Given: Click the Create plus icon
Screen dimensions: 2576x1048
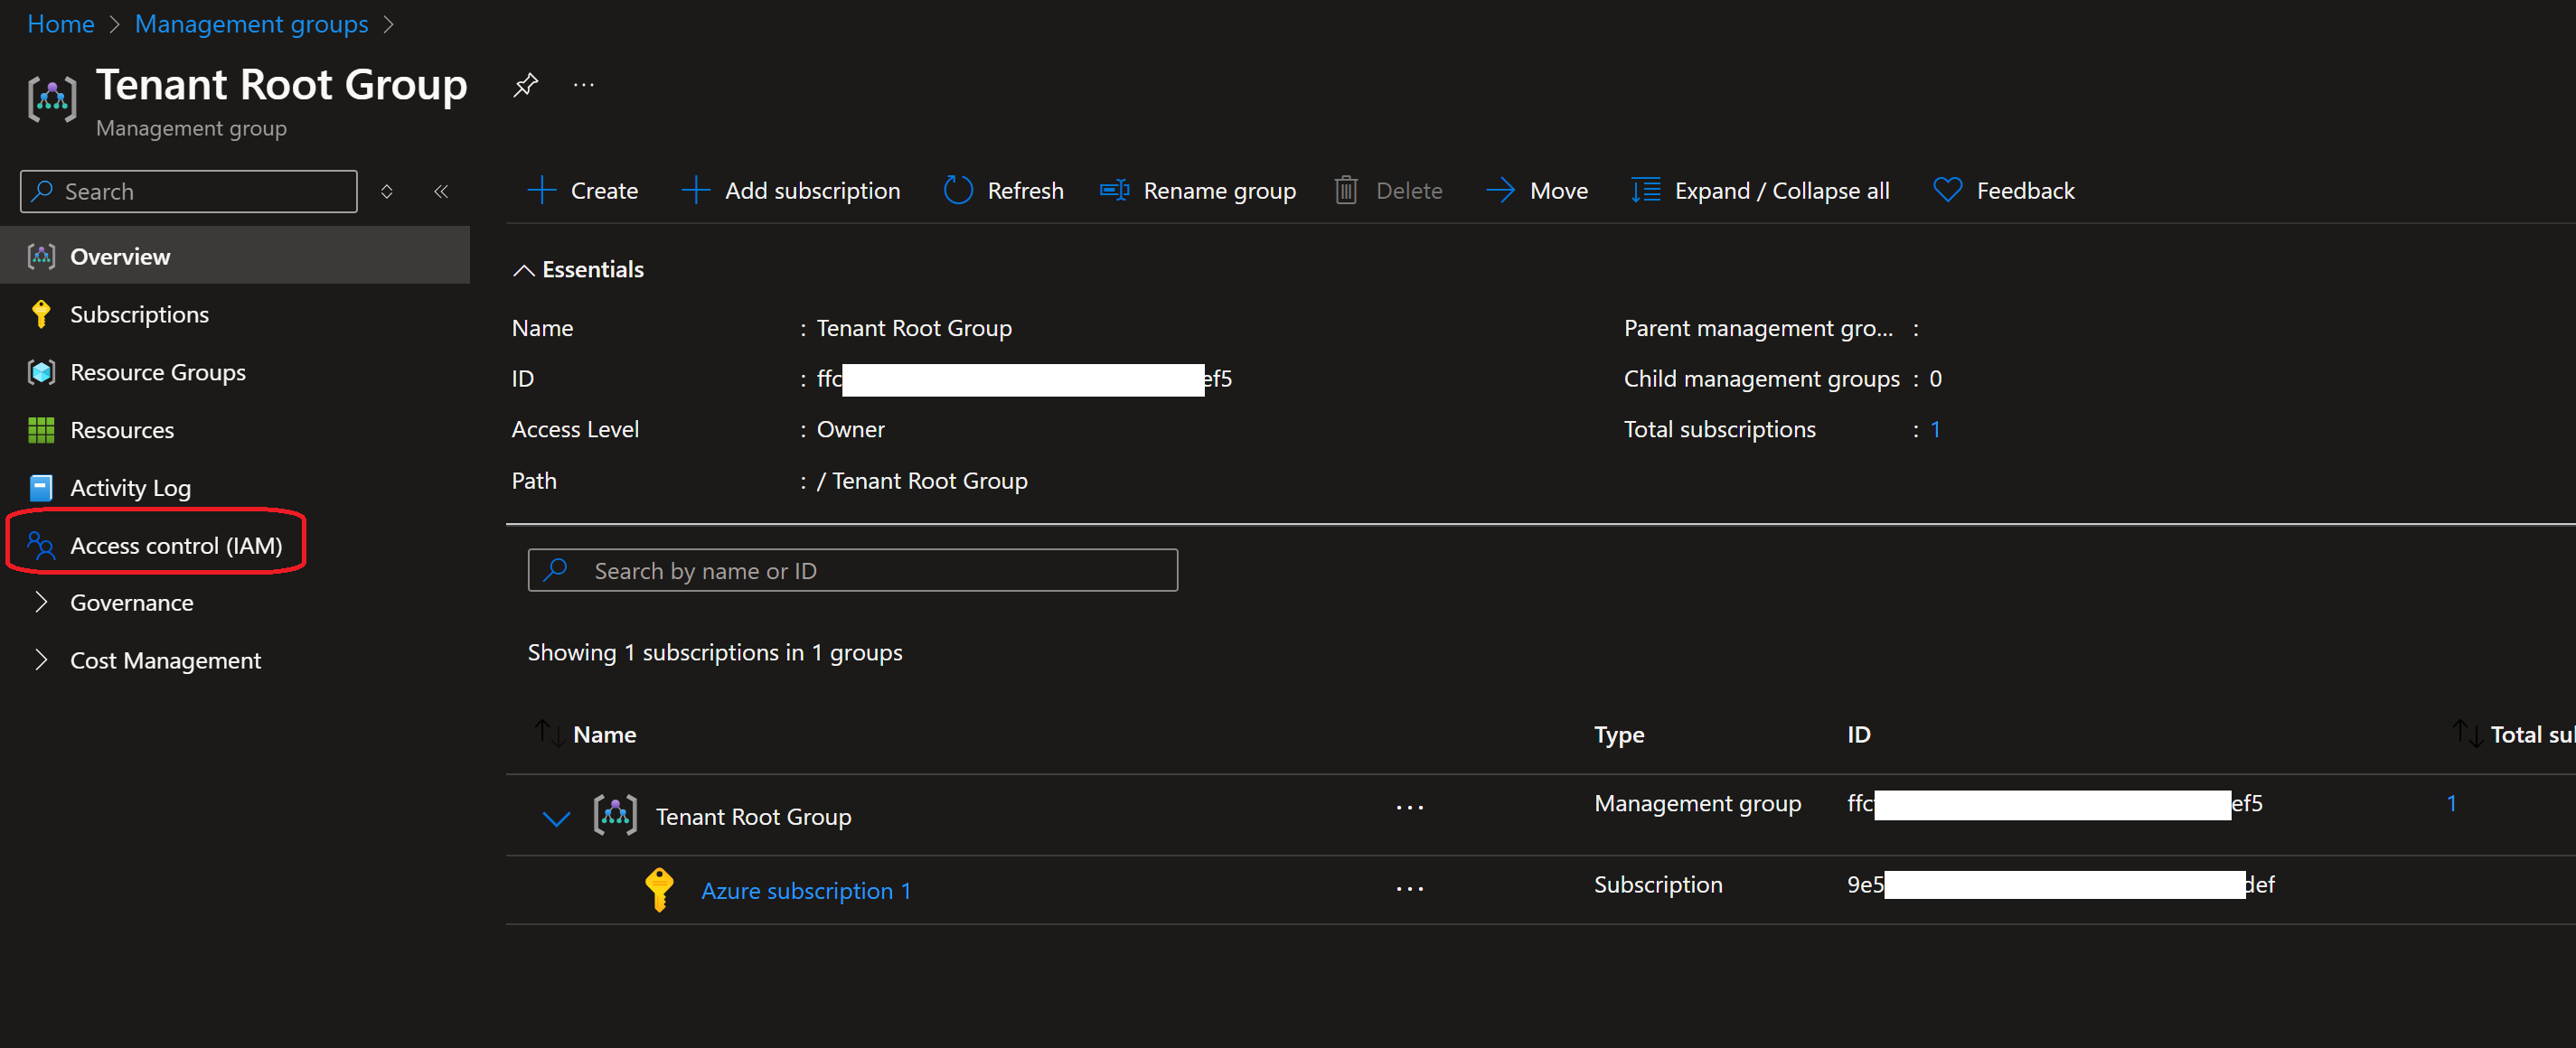Looking at the screenshot, I should [x=541, y=190].
